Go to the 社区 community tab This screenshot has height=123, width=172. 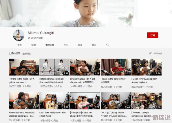(66, 45)
